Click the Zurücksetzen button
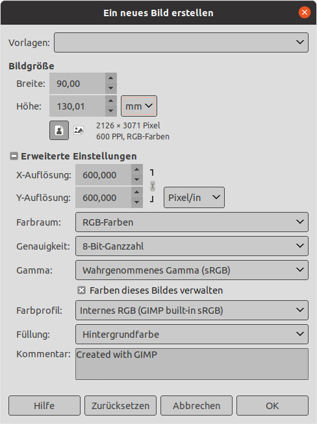The image size is (317, 424). tap(120, 406)
